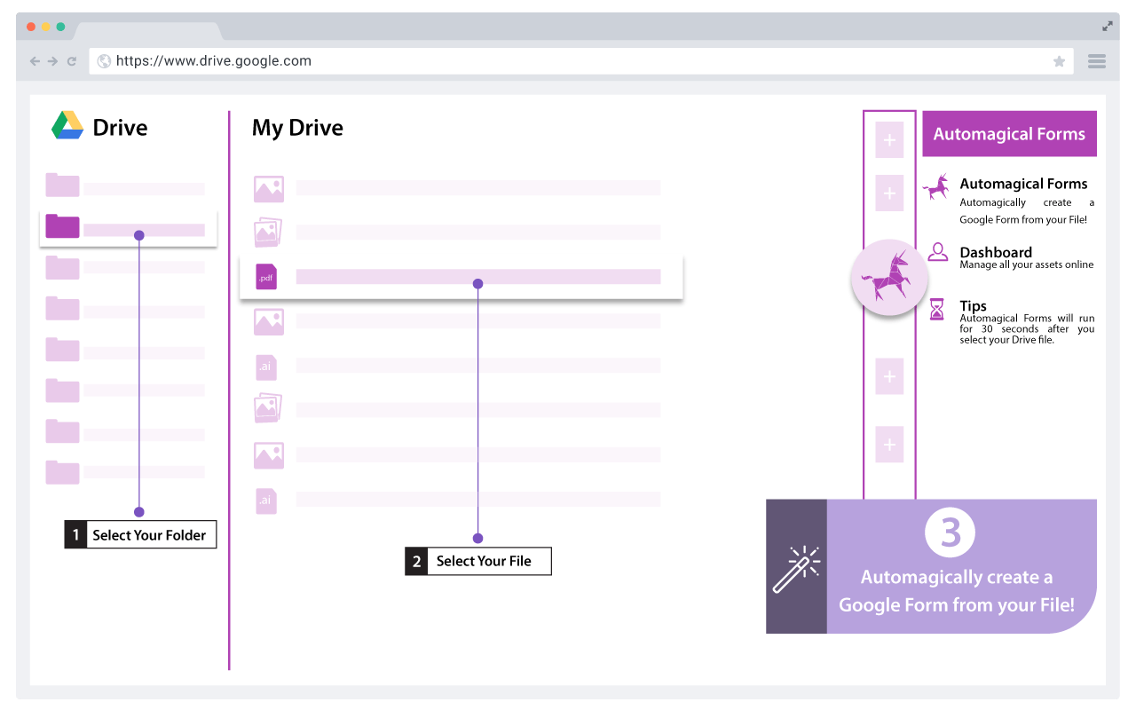This screenshot has height=710, width=1136.
Task: Click the small unicorn icon beside Automagical Forms
Action: tap(936, 187)
